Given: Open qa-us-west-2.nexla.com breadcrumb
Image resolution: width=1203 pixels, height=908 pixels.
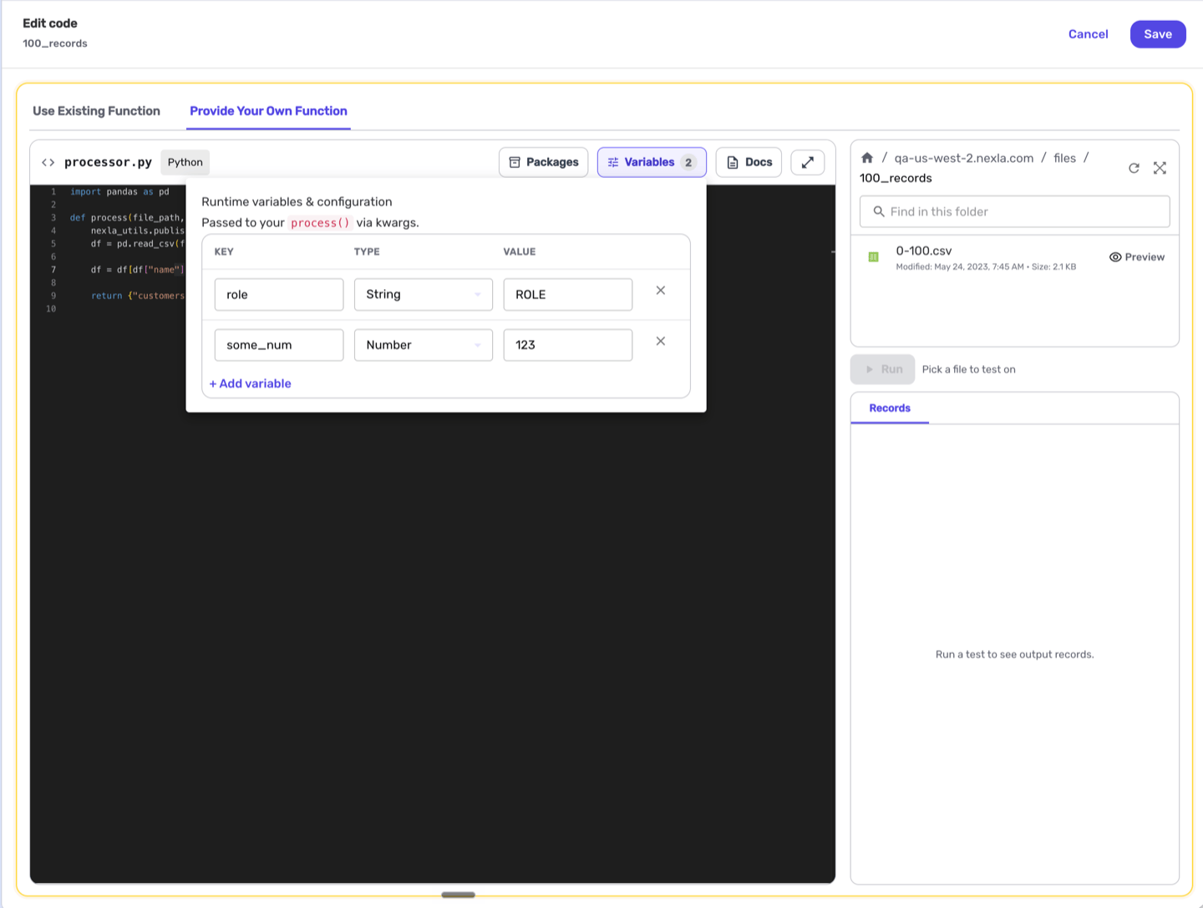Looking at the screenshot, I should click(x=964, y=158).
